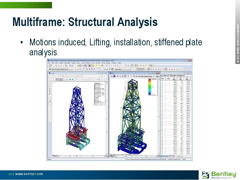Click the green dot icon beside section dropdown
Screen dimensions: 240x180
point(50,69)
